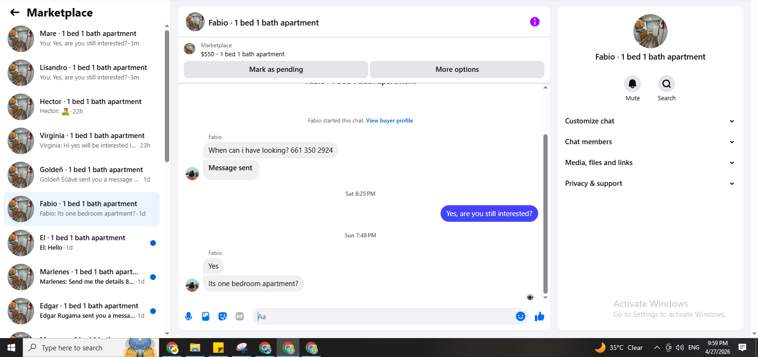Mute the Fabio conversation with the bell icon
Viewport: 758px width, 357px height.
click(632, 84)
